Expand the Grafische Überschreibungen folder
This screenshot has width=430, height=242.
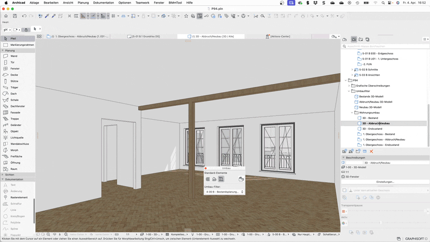(x=349, y=86)
